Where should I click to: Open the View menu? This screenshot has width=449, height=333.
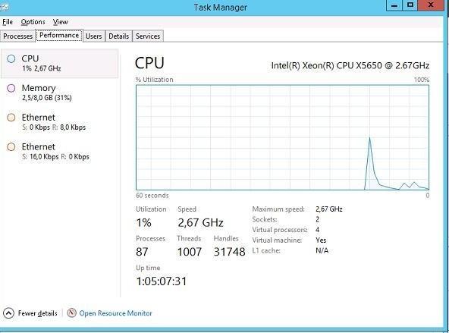pyautogui.click(x=61, y=22)
